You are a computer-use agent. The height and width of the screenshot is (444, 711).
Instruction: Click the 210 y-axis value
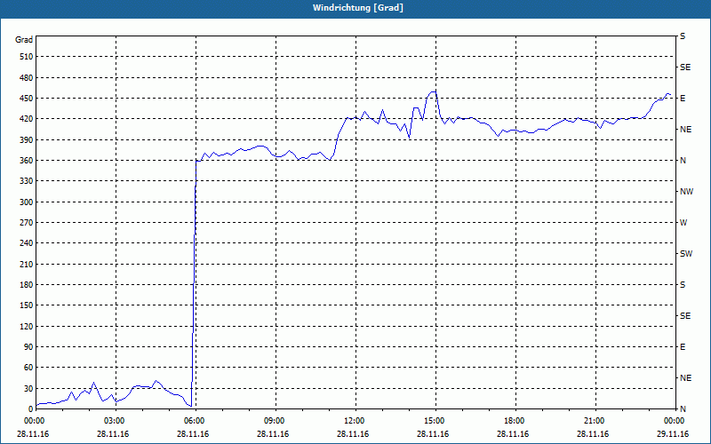pos(27,264)
